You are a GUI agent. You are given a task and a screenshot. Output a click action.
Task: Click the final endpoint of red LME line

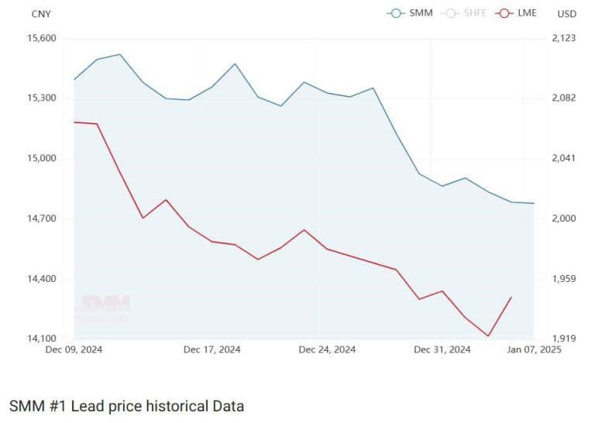(511, 297)
